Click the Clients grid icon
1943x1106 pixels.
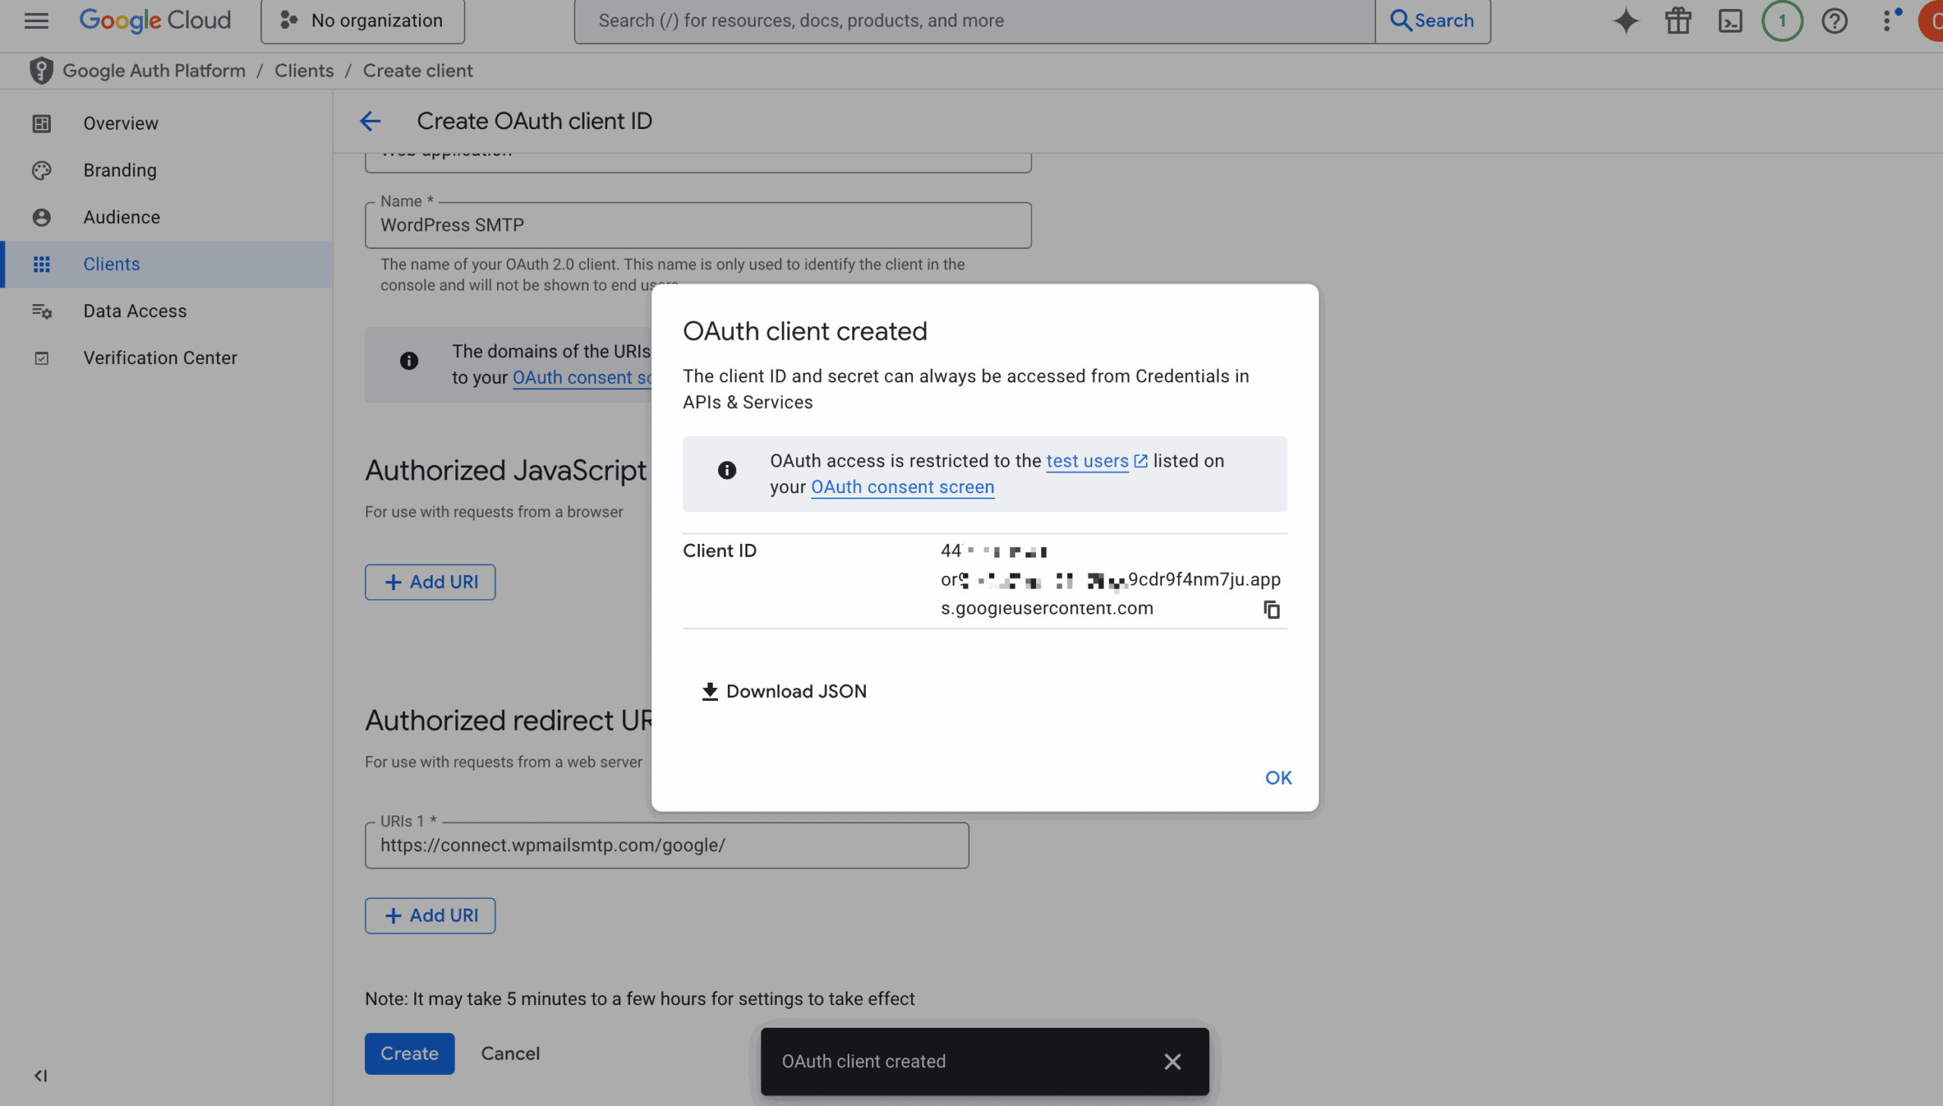[x=42, y=263]
